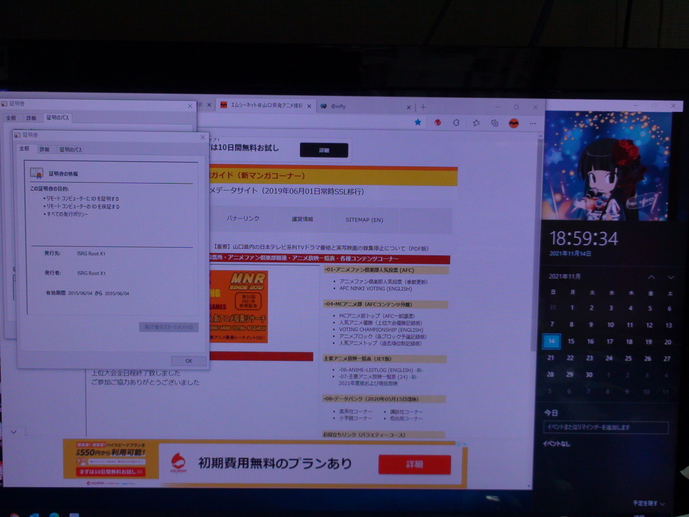
Task: Click the profile avatar in Edge toolbar
Action: (514, 123)
